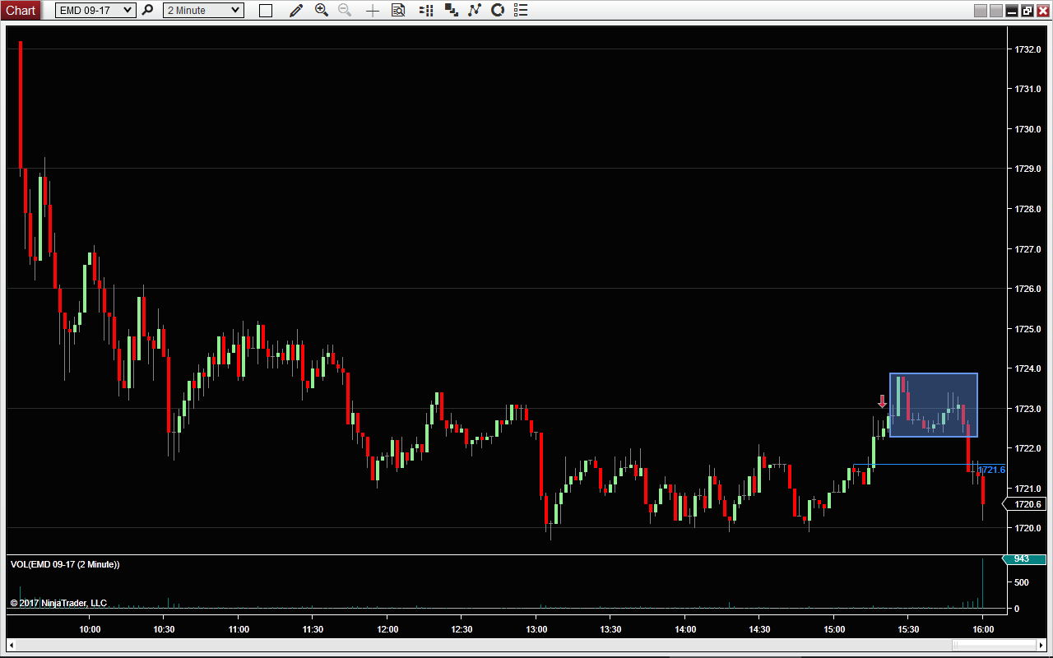Select the blue 1721.6 horizontal line label

pyautogui.click(x=991, y=470)
